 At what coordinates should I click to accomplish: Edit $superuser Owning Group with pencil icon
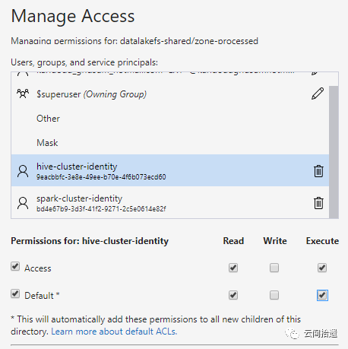[x=318, y=94]
